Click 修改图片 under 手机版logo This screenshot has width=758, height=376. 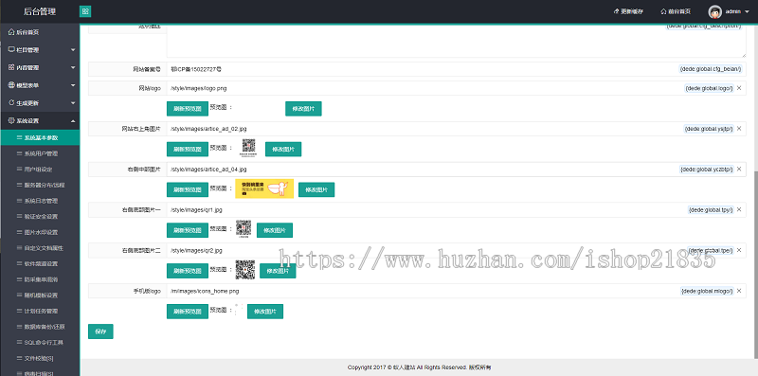pyautogui.click(x=265, y=312)
